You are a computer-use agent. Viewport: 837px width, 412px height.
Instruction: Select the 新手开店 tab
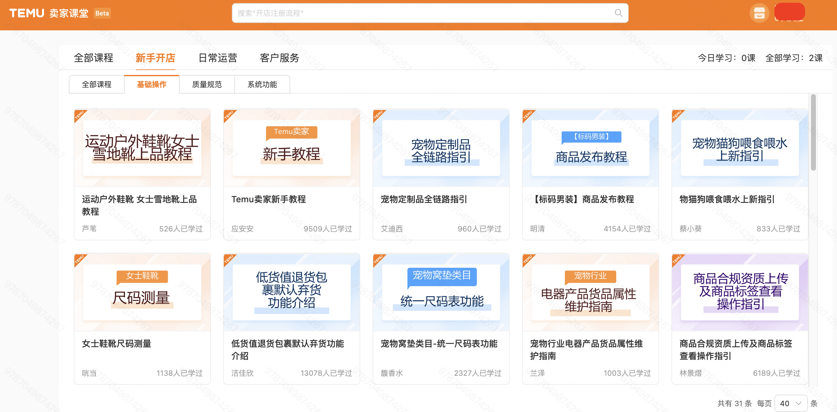coord(155,58)
